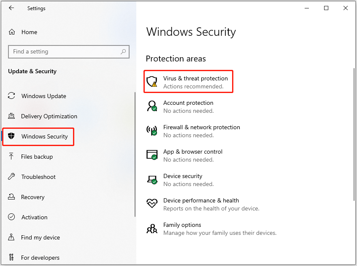Click the Device security icon
The image size is (357, 266).
coord(151,179)
